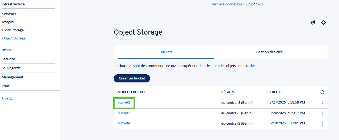The height and width of the screenshot is (140, 339).
Task: Click the megaphone announcements icon
Action: pyautogui.click(x=313, y=22)
